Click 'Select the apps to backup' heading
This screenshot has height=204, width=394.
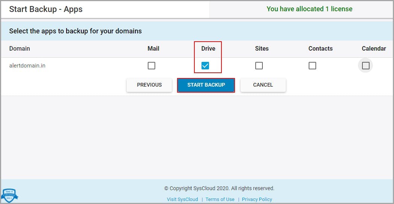click(x=76, y=31)
